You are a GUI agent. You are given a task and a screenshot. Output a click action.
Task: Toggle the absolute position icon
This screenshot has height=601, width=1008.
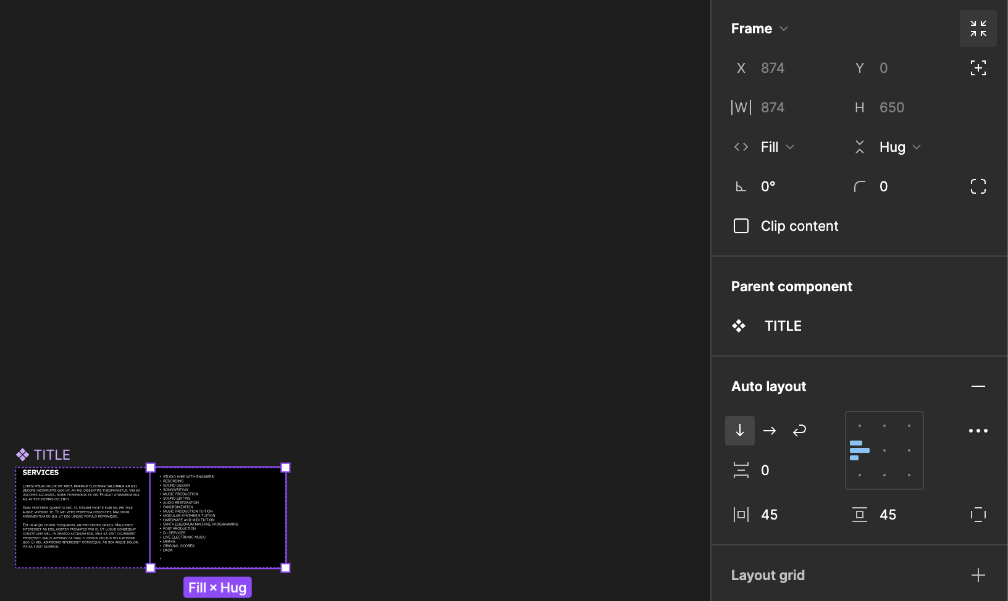(x=978, y=68)
